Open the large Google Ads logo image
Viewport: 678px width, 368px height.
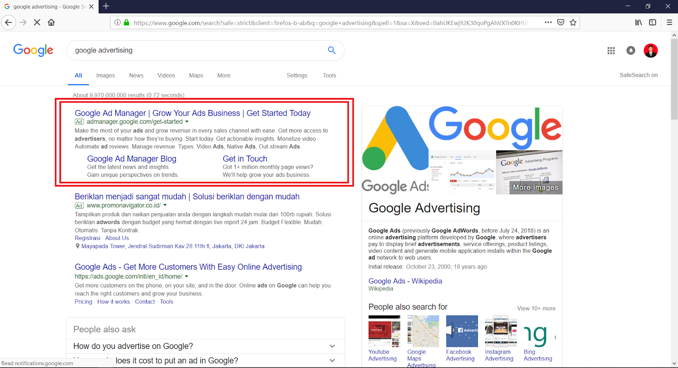(395, 150)
